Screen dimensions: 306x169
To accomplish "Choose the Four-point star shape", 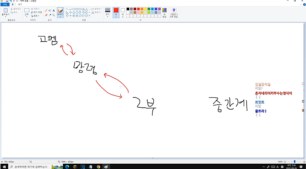I will pyautogui.click(x=70, y=16).
